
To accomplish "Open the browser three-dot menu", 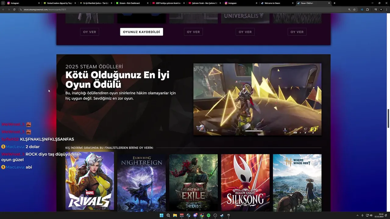I will [x=386, y=9].
